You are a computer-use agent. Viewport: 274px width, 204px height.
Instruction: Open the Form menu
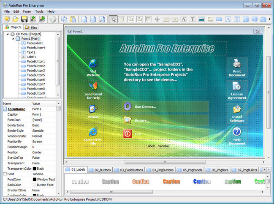coord(27,11)
